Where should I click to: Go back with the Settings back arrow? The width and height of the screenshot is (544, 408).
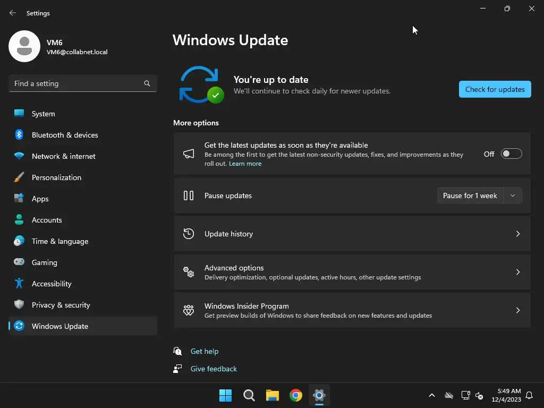click(x=13, y=13)
